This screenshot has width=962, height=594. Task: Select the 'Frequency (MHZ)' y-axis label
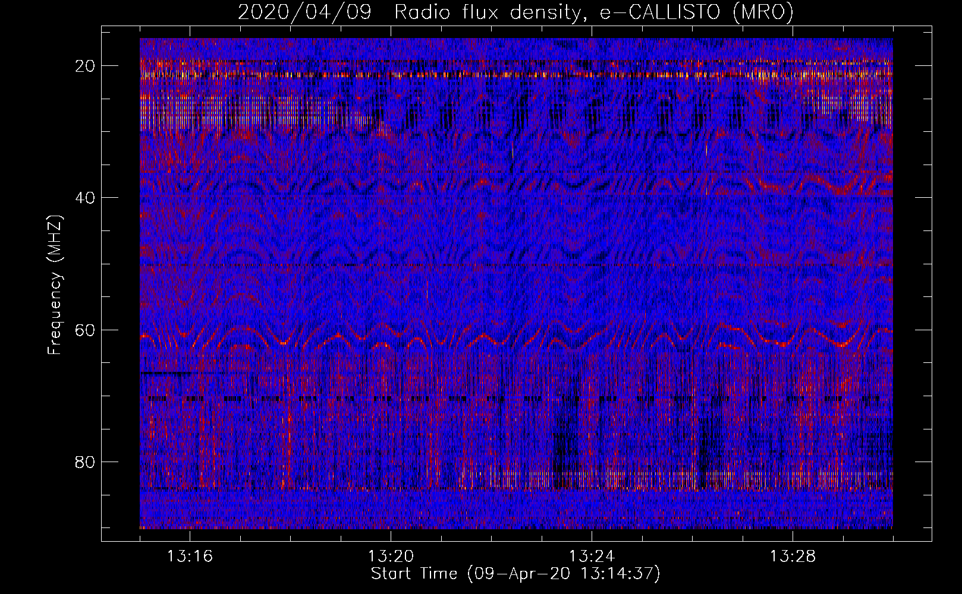coord(55,285)
